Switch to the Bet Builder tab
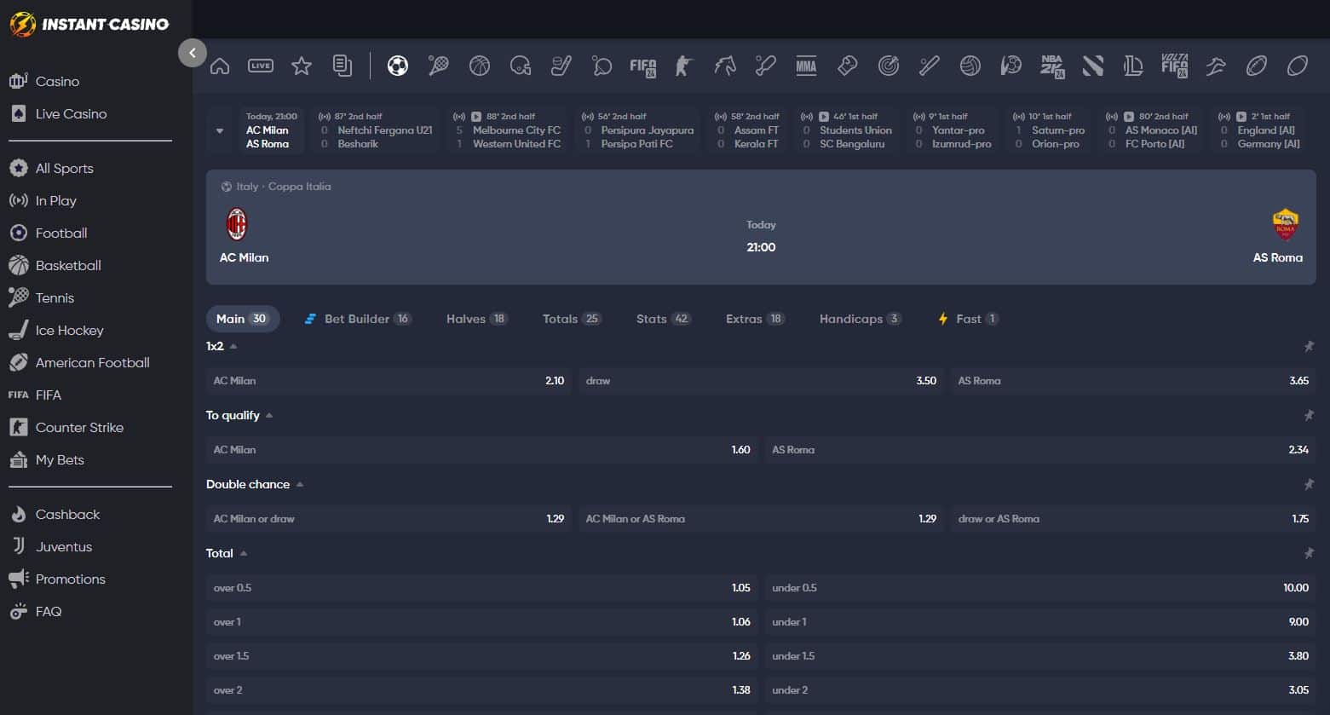This screenshot has height=715, width=1330. pos(358,319)
